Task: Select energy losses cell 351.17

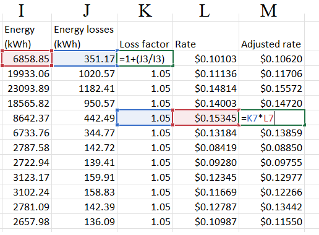Action: (84, 59)
